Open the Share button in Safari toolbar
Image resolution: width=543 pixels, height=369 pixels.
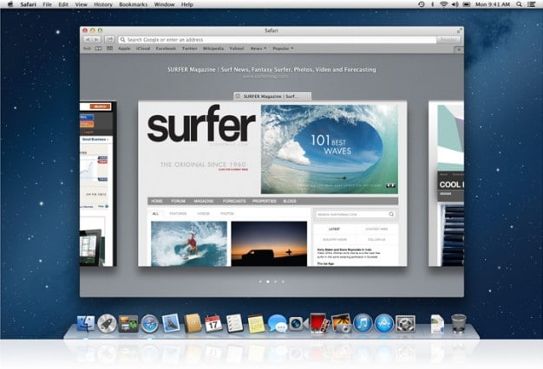coord(110,40)
